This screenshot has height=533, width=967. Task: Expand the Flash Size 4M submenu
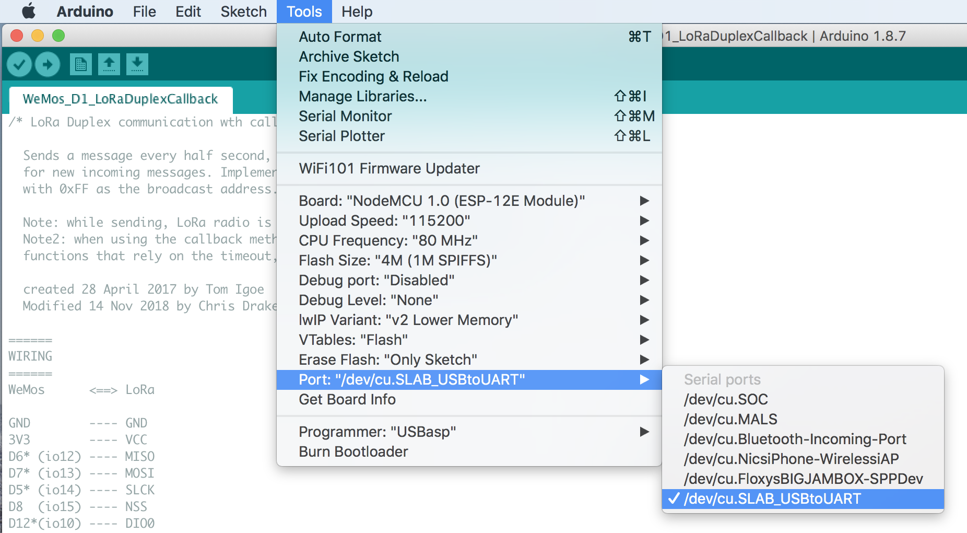(469, 260)
